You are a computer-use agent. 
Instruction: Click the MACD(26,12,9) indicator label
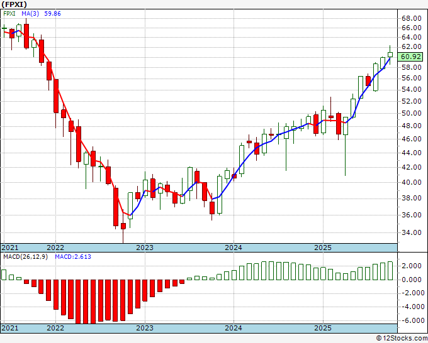click(x=25, y=257)
